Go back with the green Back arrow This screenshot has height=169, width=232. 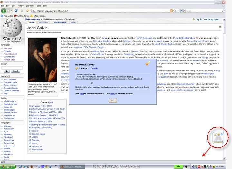tap(4, 11)
